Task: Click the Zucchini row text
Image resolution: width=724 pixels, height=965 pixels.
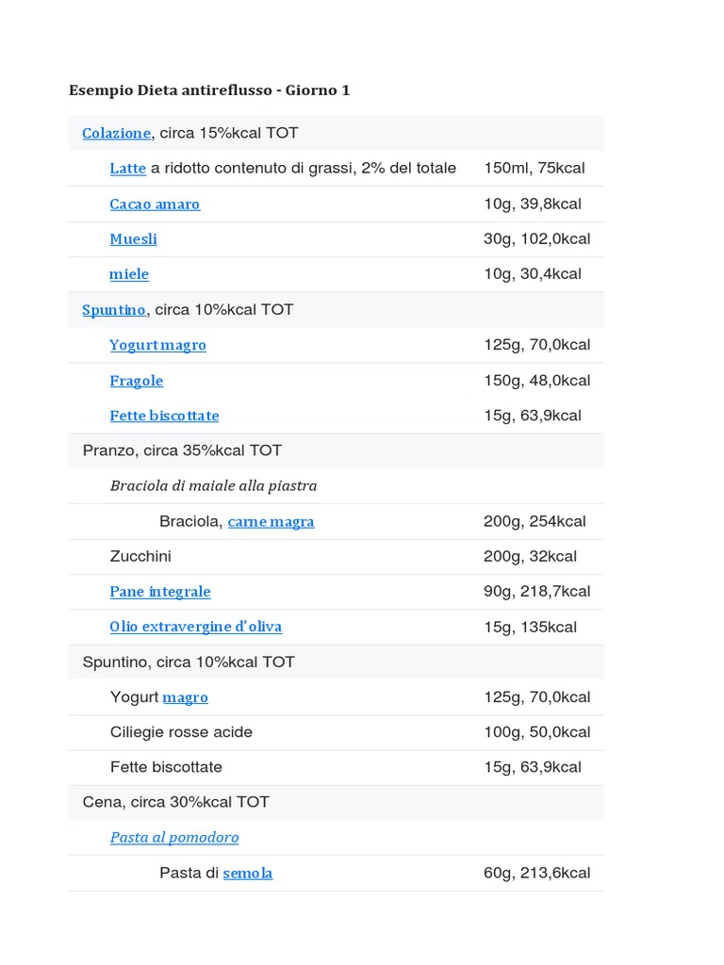Action: pos(140,556)
